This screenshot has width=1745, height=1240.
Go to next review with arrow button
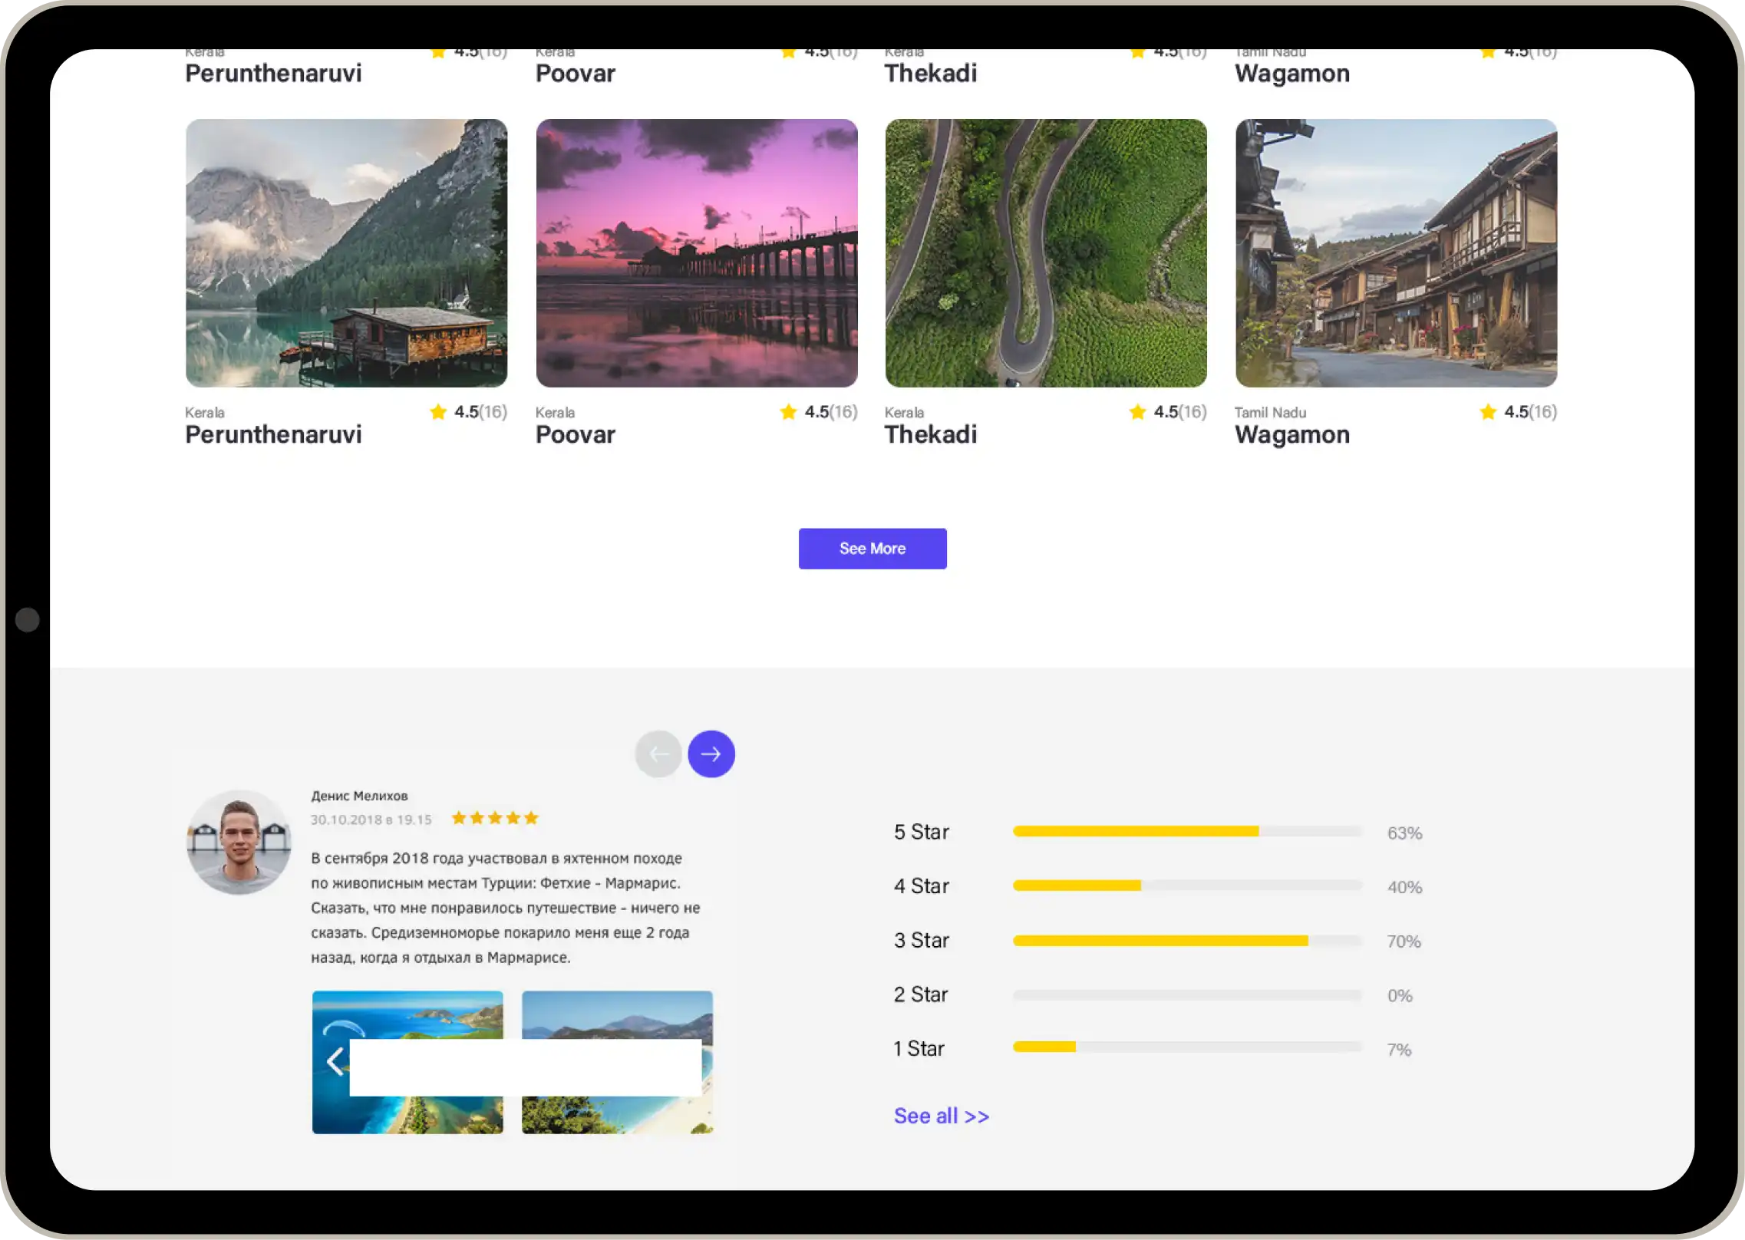[x=711, y=754]
